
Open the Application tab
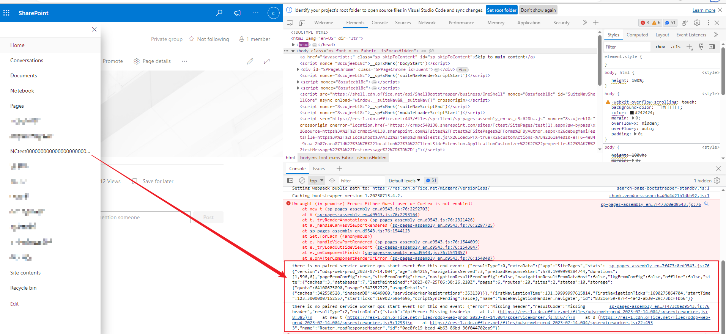point(529,23)
